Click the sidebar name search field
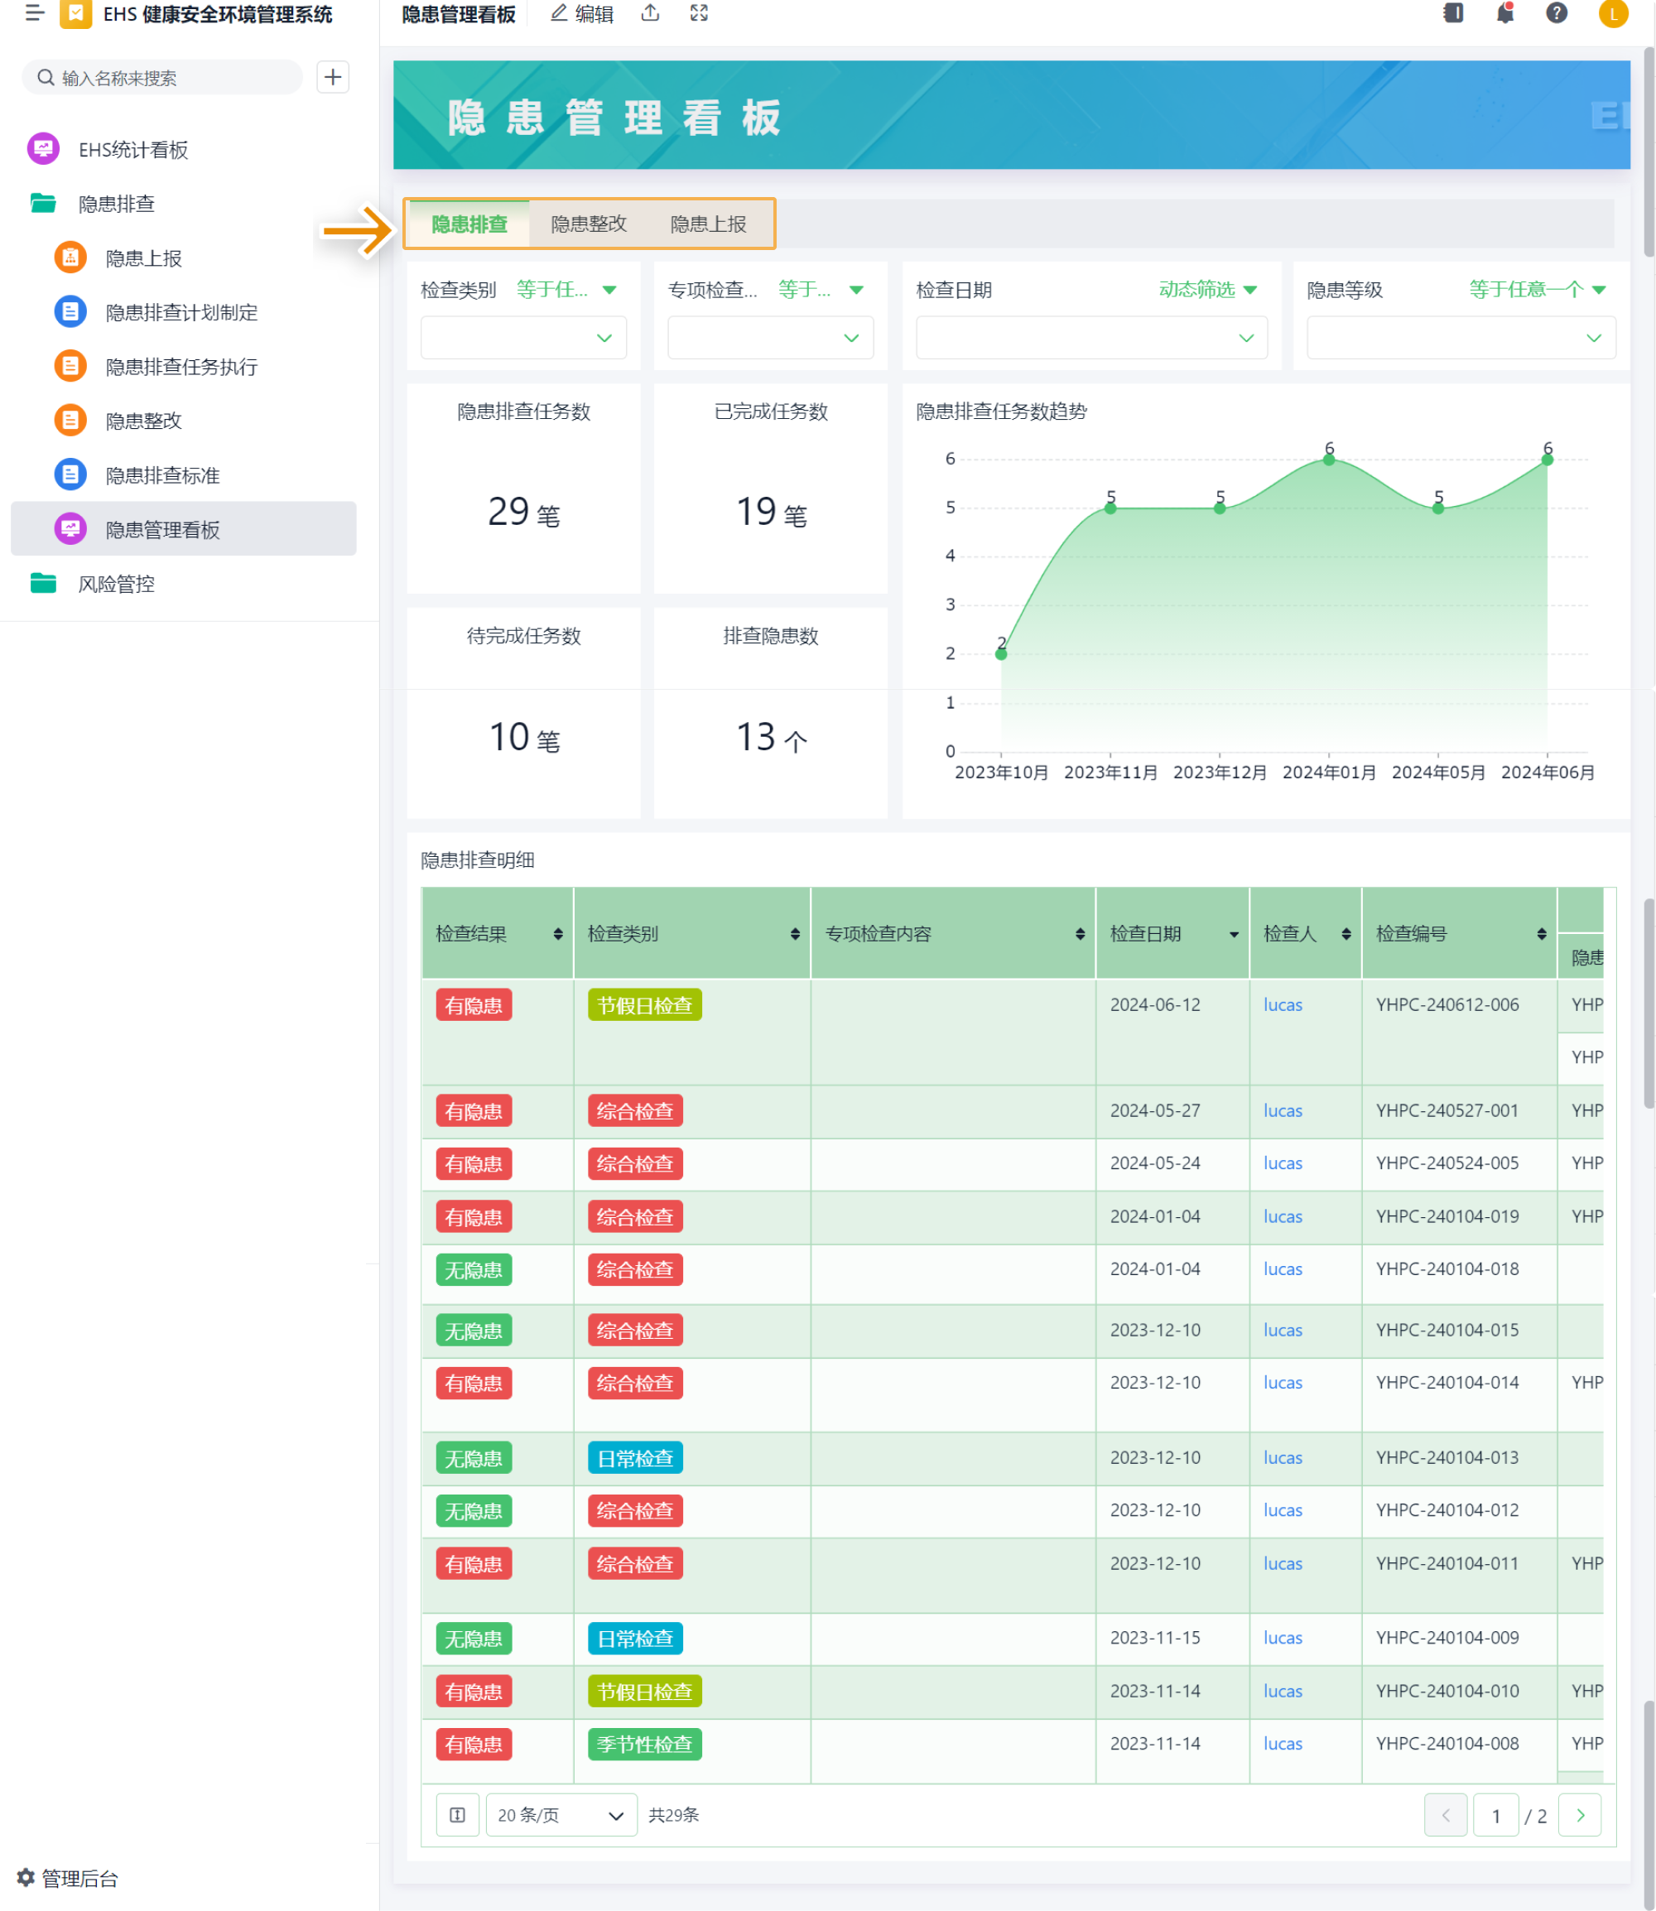 pos(171,78)
